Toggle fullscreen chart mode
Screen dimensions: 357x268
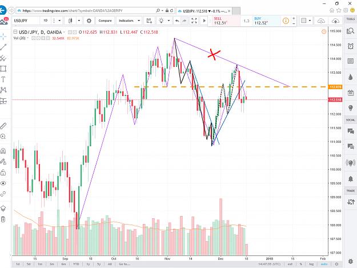(x=194, y=21)
